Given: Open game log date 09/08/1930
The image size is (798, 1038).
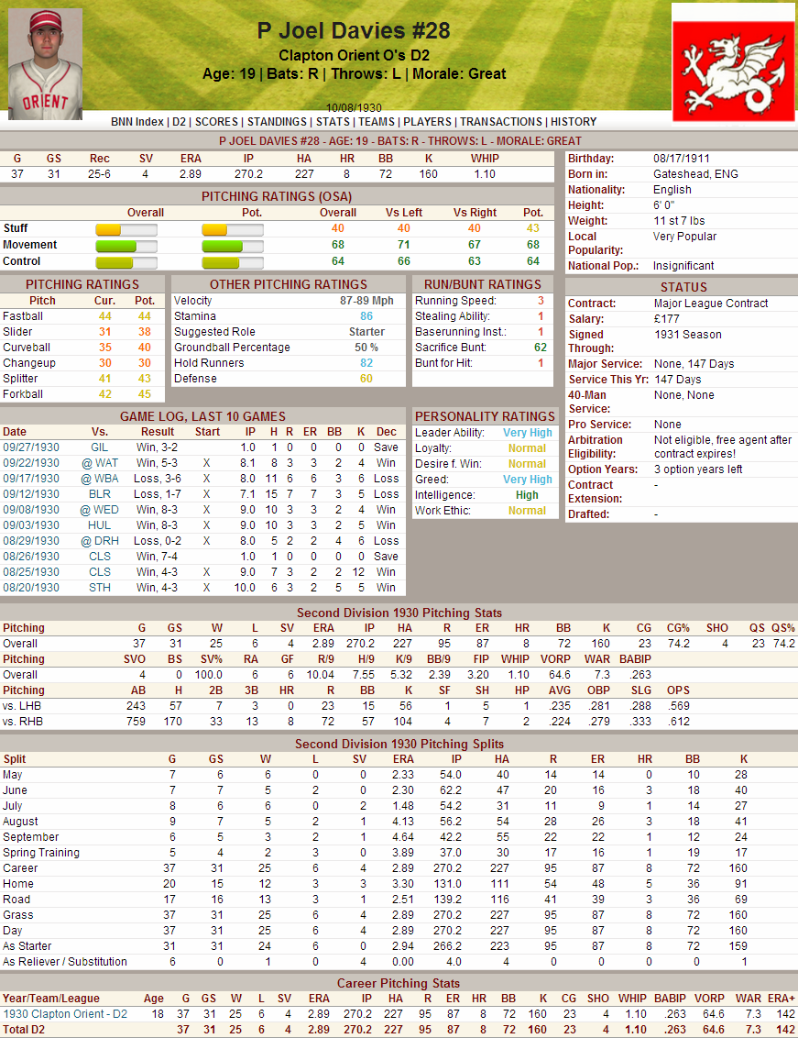Looking at the screenshot, I should [31, 510].
